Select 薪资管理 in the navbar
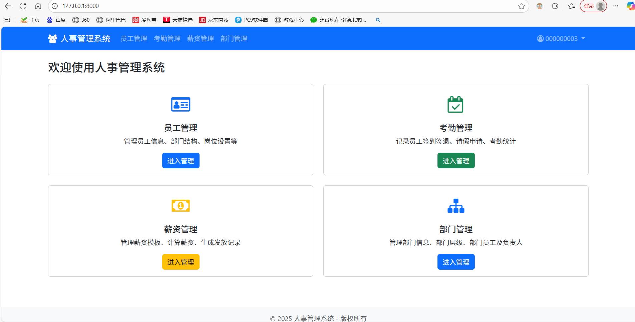 201,39
